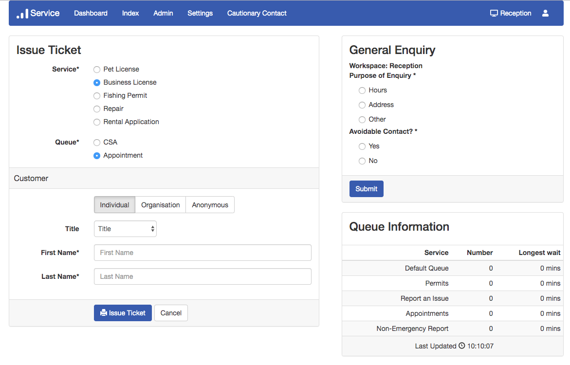Image resolution: width=570 pixels, height=365 pixels.
Task: Open the Title dropdown
Action: 126,229
